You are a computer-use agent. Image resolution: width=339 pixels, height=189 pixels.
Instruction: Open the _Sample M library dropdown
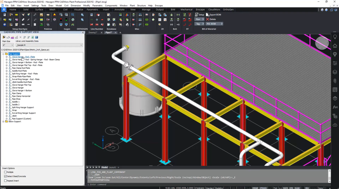pyautogui.click(x=49, y=45)
